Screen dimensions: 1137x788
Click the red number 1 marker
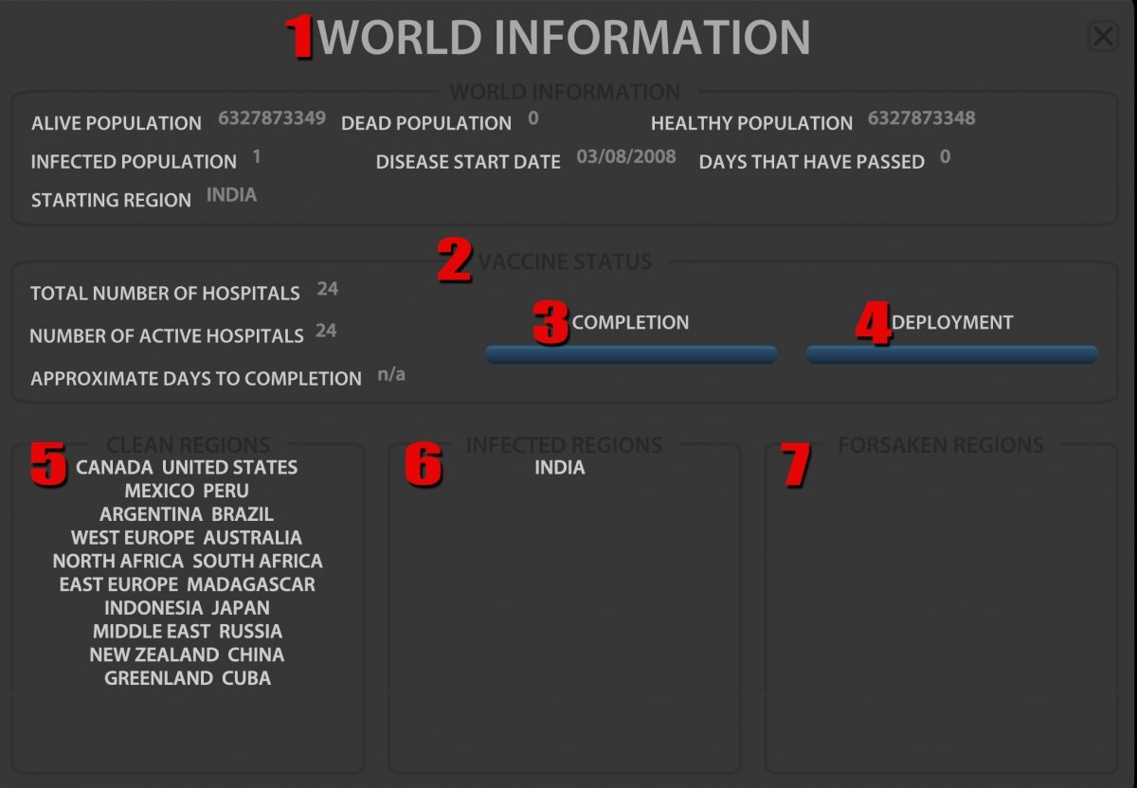300,38
